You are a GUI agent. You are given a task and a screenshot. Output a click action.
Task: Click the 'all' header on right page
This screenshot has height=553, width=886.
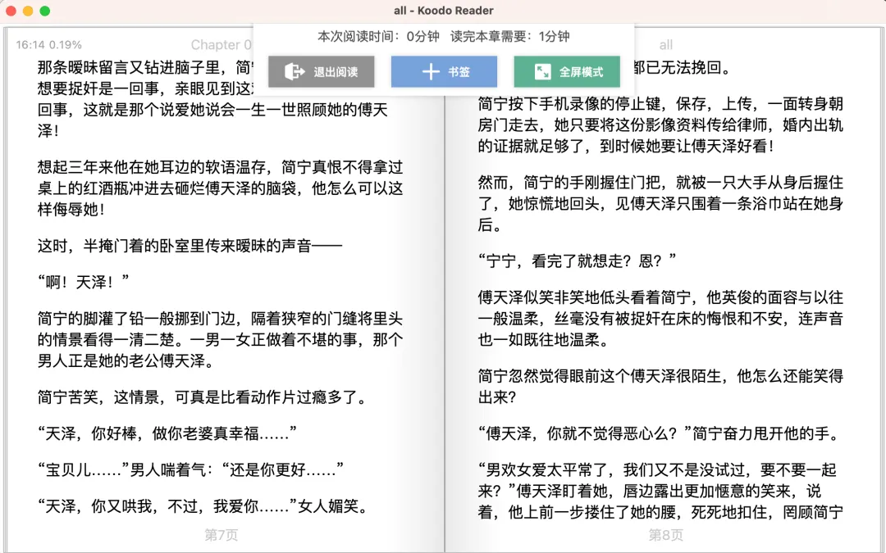pyautogui.click(x=665, y=44)
